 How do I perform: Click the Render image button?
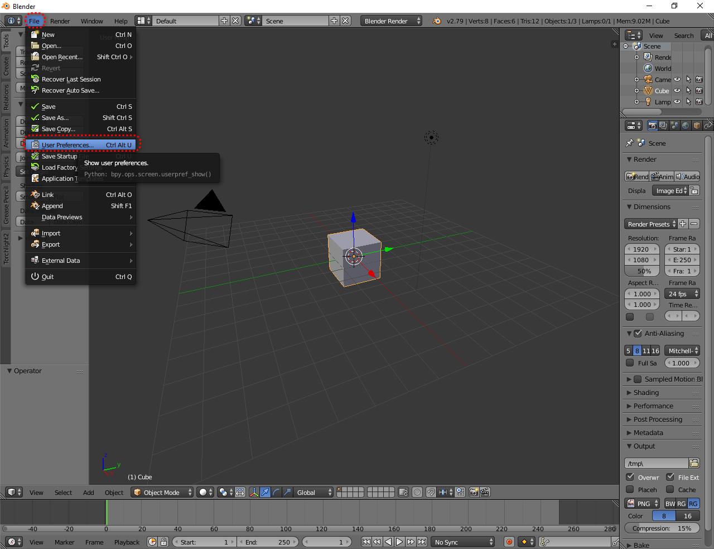[637, 177]
